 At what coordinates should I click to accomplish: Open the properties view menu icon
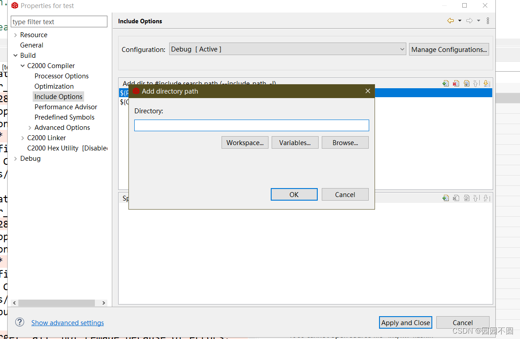tap(487, 21)
